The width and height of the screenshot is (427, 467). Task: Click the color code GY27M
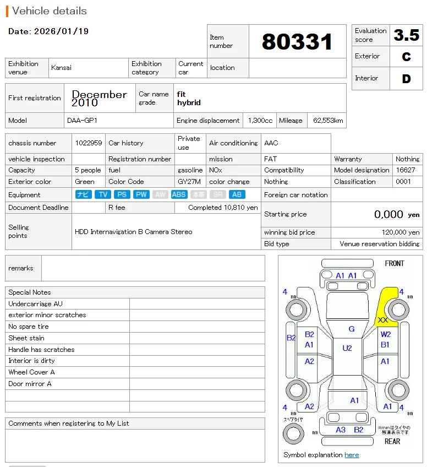click(x=189, y=182)
